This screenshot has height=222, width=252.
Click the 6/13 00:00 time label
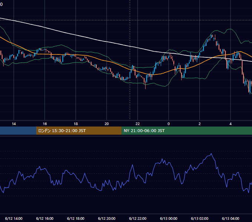point(169,218)
